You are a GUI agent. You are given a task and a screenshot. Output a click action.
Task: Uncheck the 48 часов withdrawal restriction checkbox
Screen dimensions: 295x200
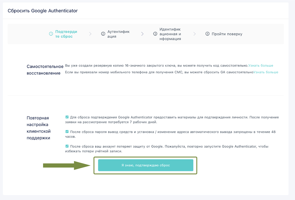coord(67,132)
